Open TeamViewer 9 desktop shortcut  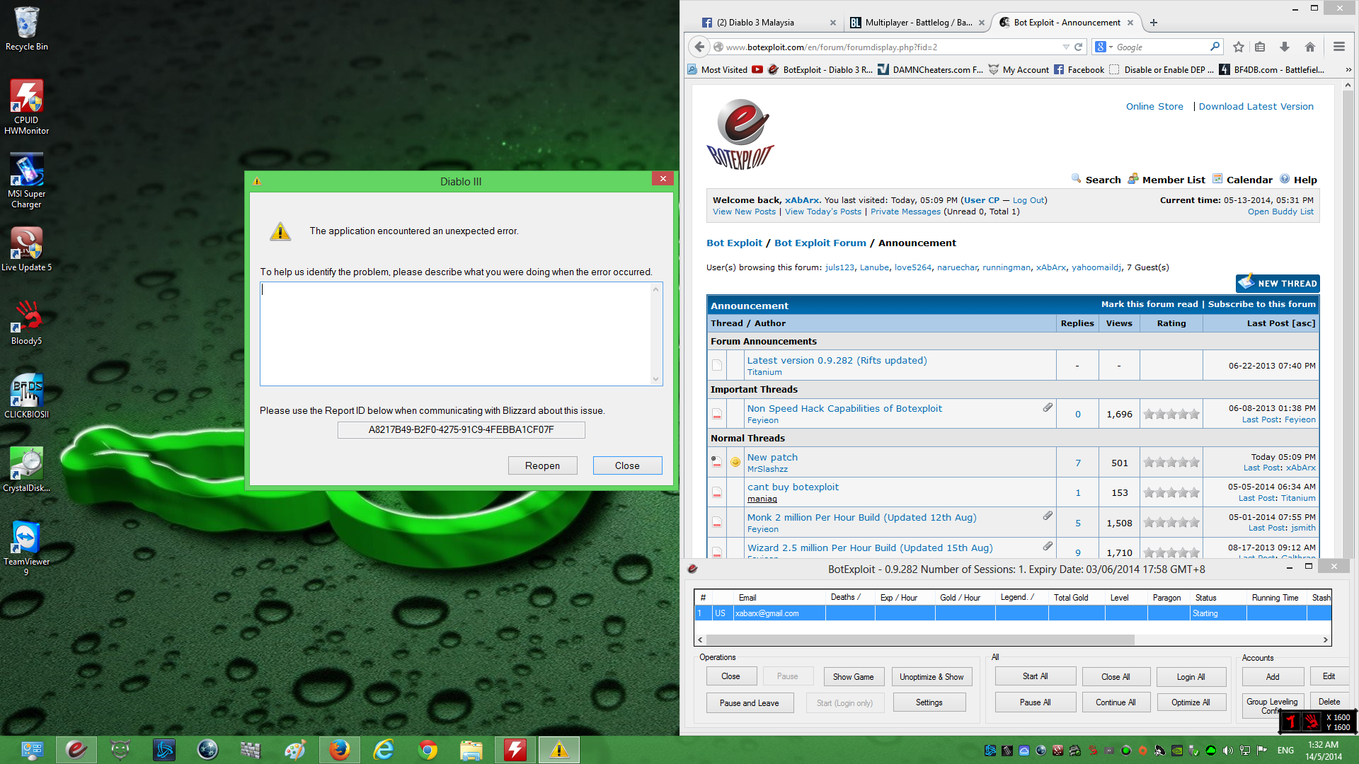(x=26, y=548)
